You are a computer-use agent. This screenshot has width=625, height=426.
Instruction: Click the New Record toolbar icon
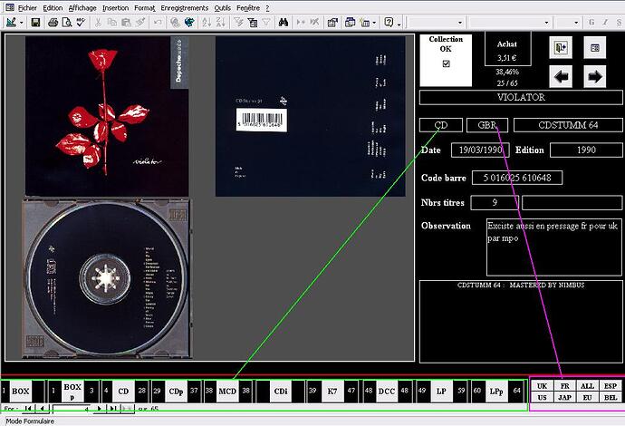point(301,23)
